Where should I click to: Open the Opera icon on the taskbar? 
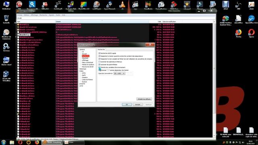[x=20, y=142]
